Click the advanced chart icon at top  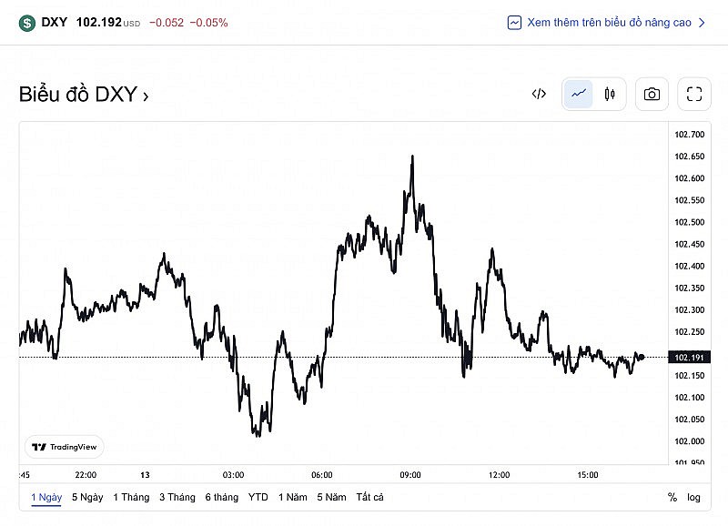tap(515, 23)
